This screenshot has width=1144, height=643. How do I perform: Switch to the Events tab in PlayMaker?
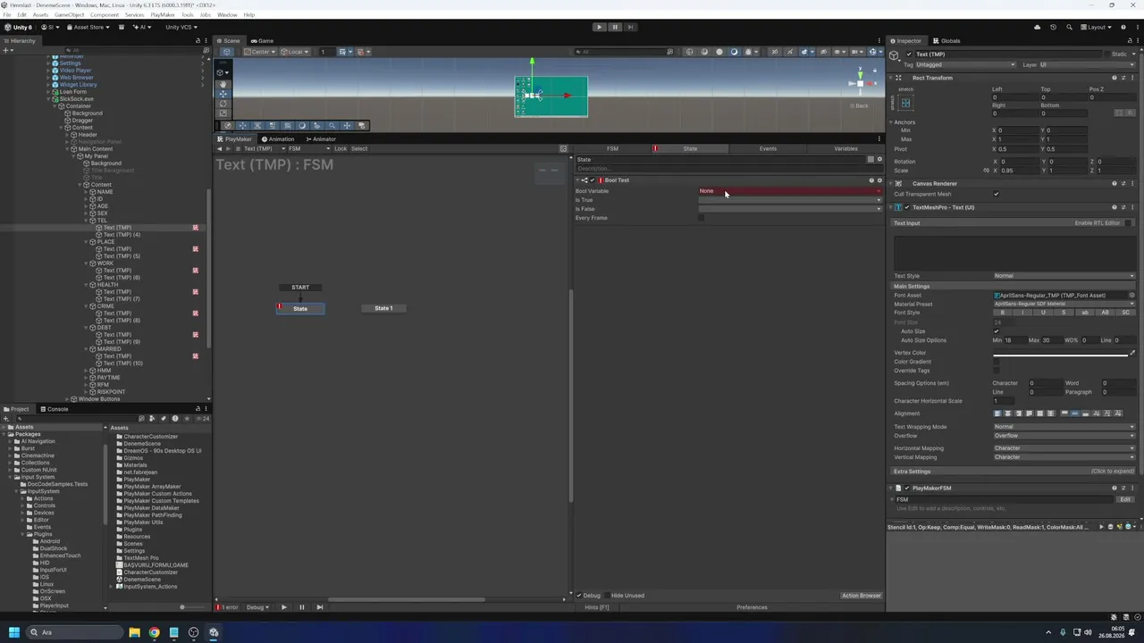click(x=768, y=148)
